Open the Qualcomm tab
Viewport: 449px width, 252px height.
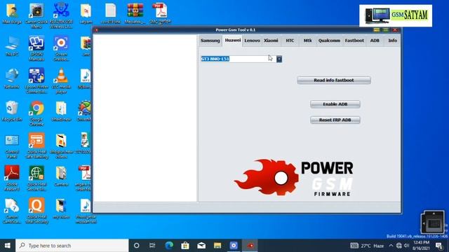pos(329,41)
